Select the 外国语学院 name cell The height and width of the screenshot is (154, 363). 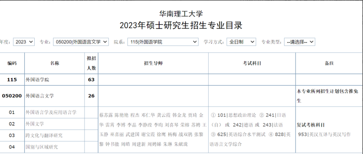pyautogui.click(x=55, y=80)
